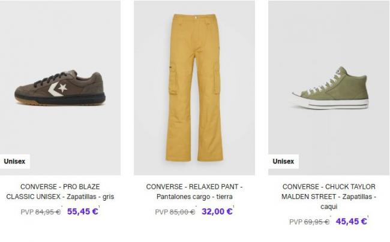The image size is (390, 242).
Task: Click the 55,45 € sale price
Action: point(83,211)
